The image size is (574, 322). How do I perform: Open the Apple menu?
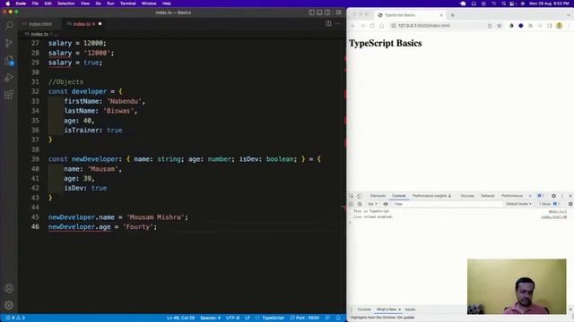point(8,4)
